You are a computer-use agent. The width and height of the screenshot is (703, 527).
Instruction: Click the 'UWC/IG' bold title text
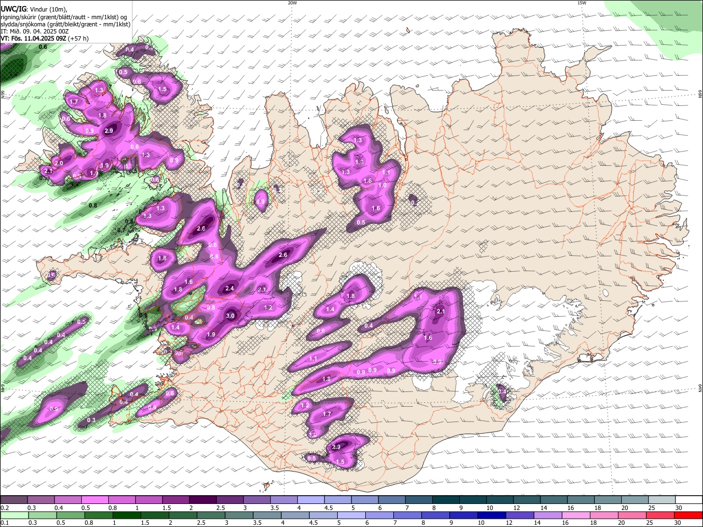13,9
